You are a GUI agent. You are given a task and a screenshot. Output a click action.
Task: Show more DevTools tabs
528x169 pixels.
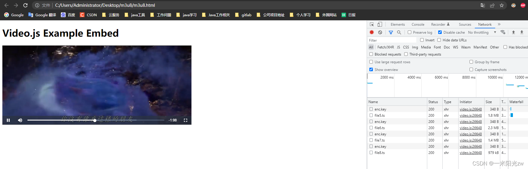pyautogui.click(x=499, y=25)
